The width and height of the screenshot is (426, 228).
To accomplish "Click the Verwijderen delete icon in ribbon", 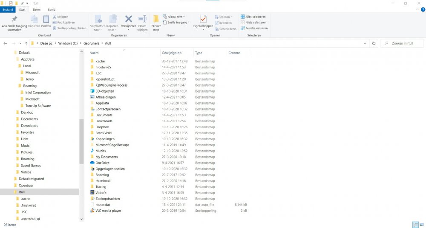I will coord(128,19).
